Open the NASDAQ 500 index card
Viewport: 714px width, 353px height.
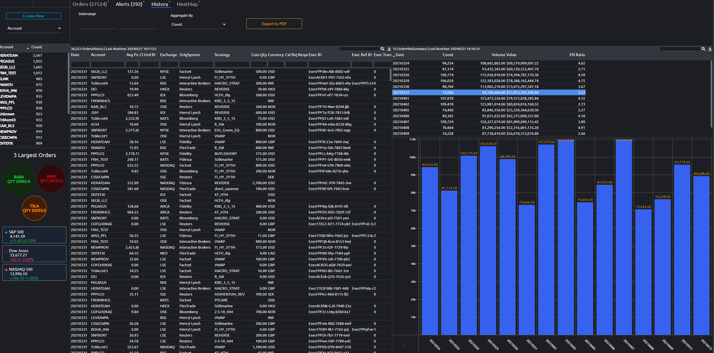(34, 272)
